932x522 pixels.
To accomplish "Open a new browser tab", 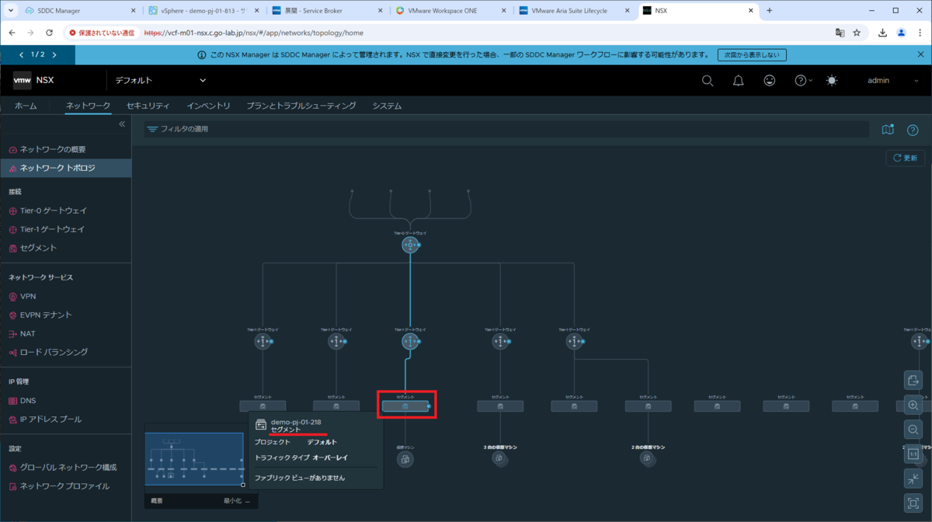I will (770, 11).
